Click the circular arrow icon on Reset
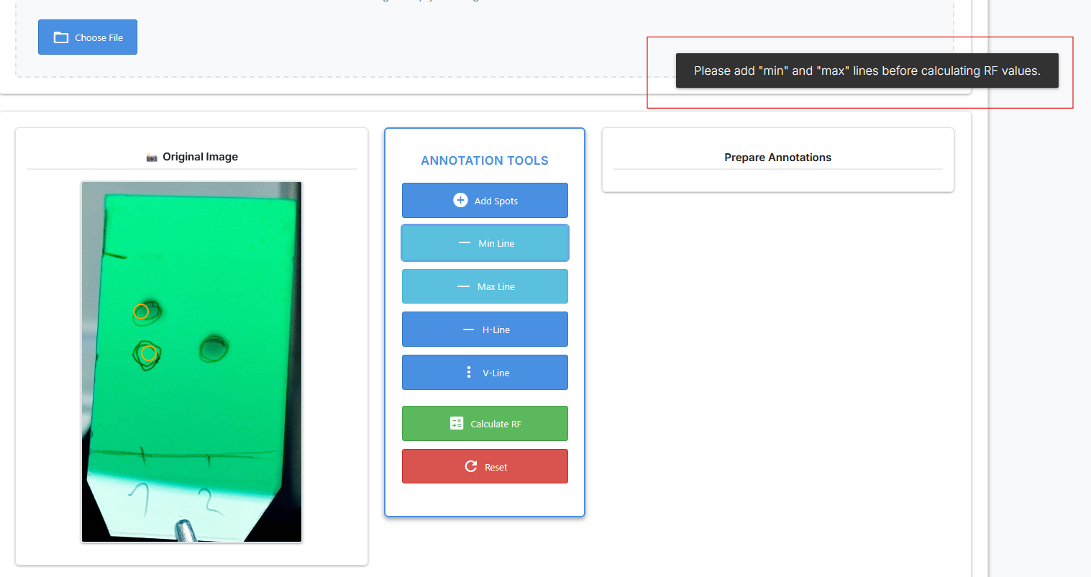This screenshot has width=1091, height=577. (x=471, y=466)
